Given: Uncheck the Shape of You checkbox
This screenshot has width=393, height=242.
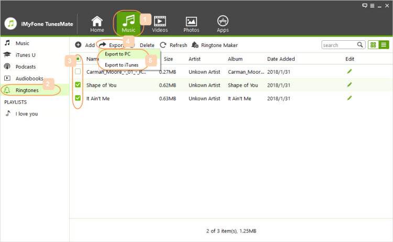Looking at the screenshot, I should click(x=78, y=85).
